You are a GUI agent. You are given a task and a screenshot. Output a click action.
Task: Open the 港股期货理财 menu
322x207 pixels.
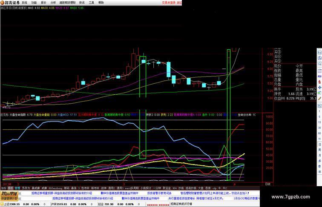(x=67, y=3)
